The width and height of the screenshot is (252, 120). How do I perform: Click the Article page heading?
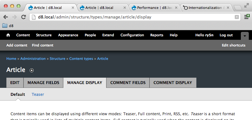pos(16,70)
